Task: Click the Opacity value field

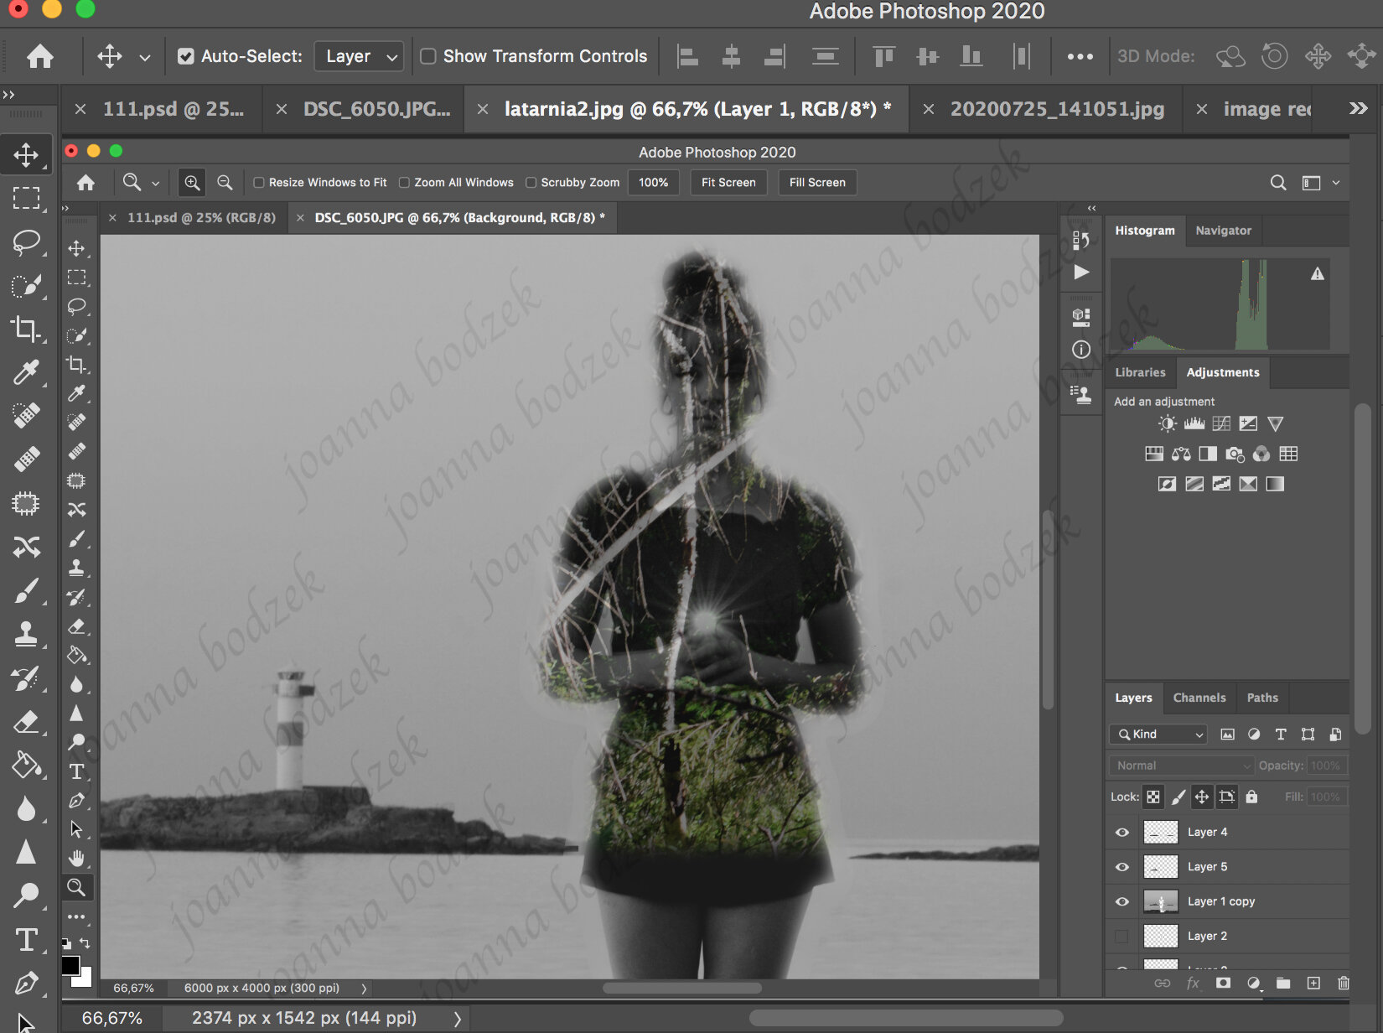Action: click(1326, 766)
